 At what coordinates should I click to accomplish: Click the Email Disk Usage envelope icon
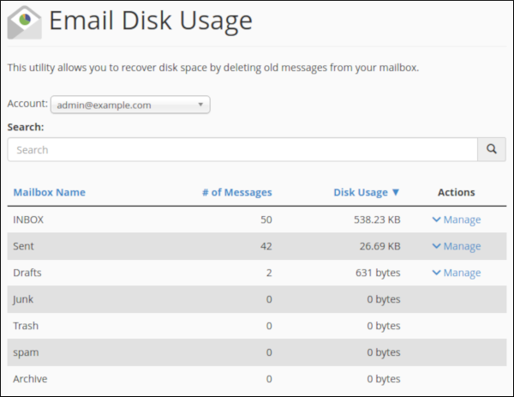click(23, 22)
